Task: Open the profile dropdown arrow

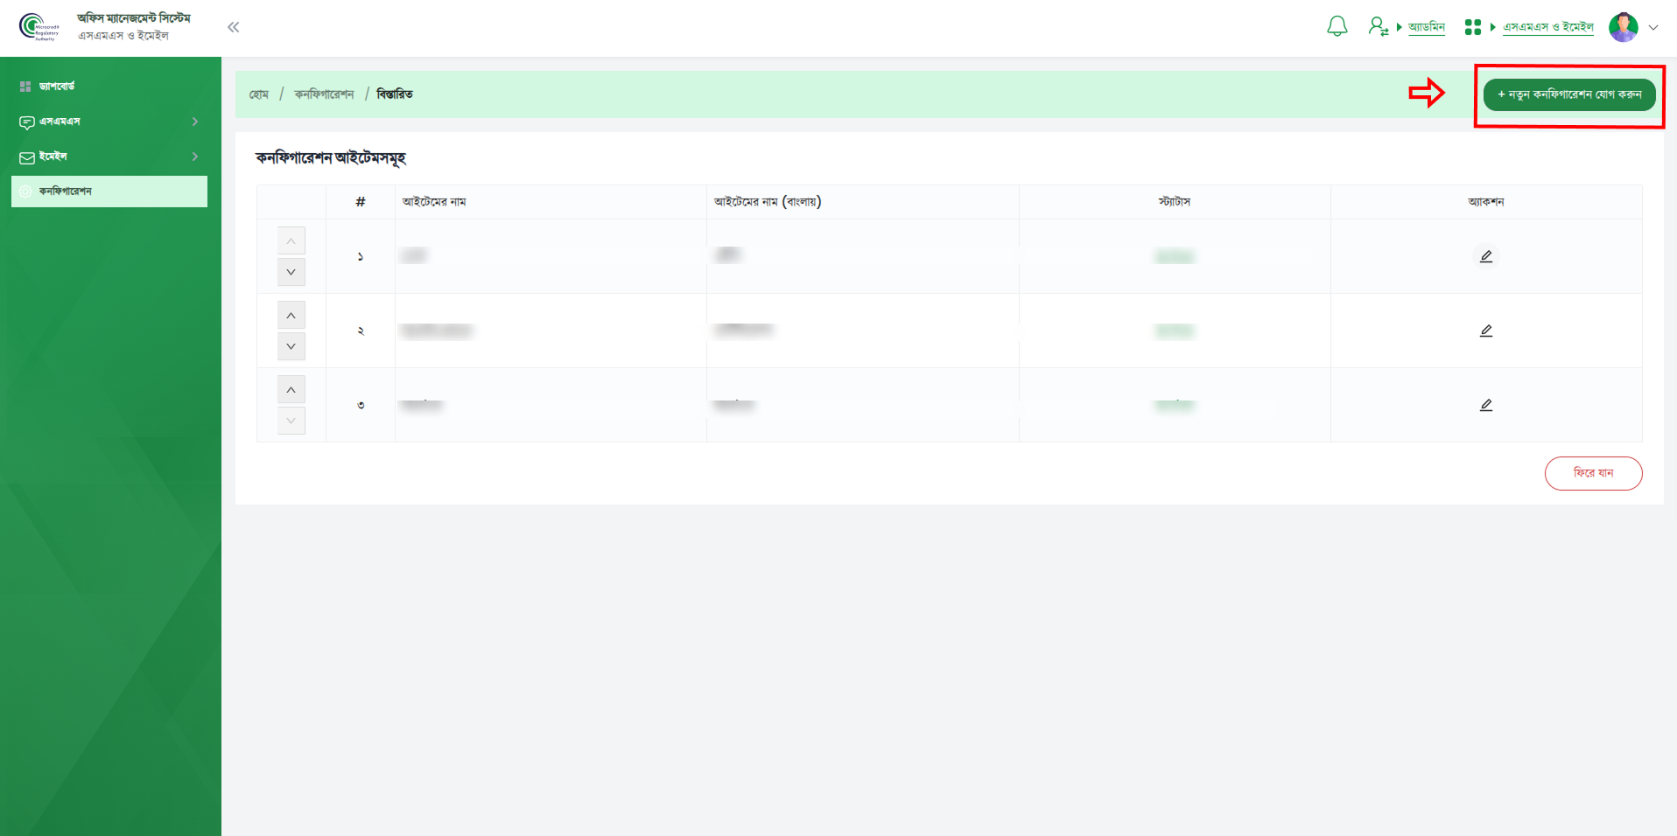Action: point(1653,27)
